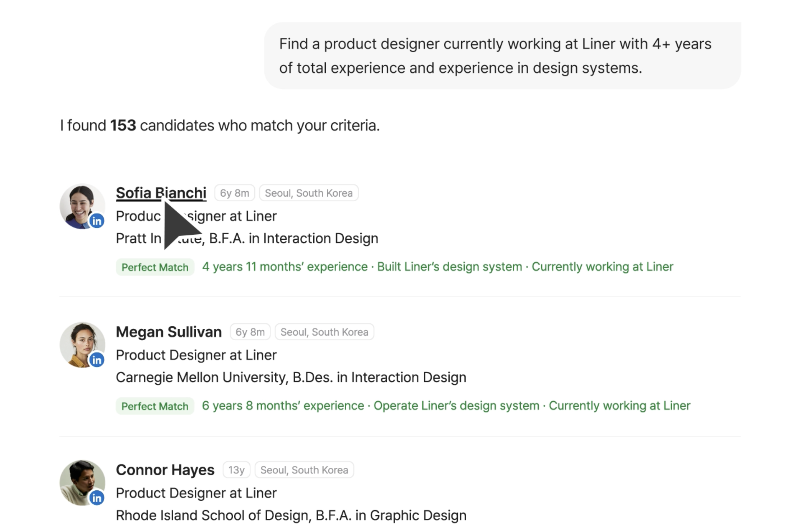810x524 pixels.
Task: Click the "Built Liner's design system" match summary
Action: 449,267
